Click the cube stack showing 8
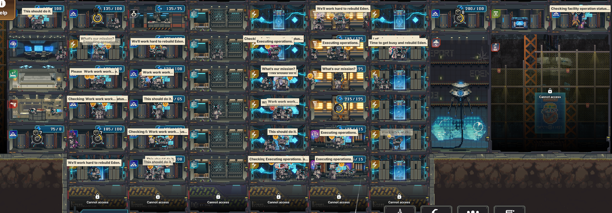612x213 pixels. click(x=460, y=12)
